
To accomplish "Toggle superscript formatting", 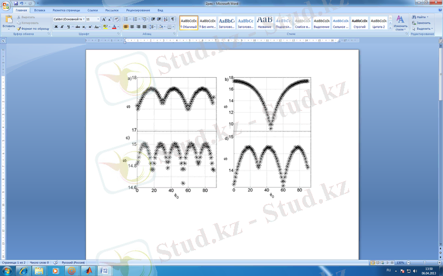I will point(90,26).
